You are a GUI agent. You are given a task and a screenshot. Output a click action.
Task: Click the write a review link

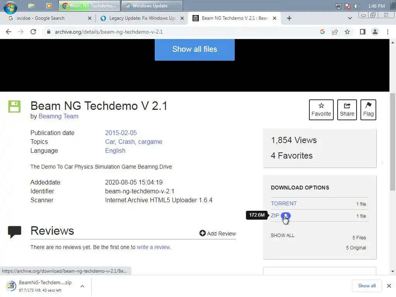(153, 247)
